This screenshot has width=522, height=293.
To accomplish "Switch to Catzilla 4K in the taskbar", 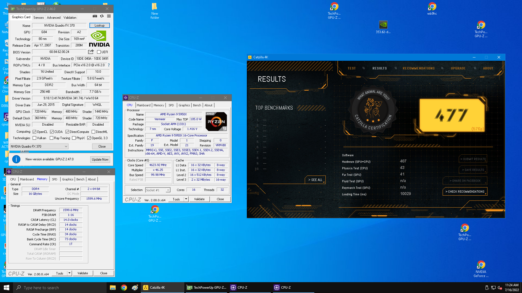I will [x=163, y=288].
